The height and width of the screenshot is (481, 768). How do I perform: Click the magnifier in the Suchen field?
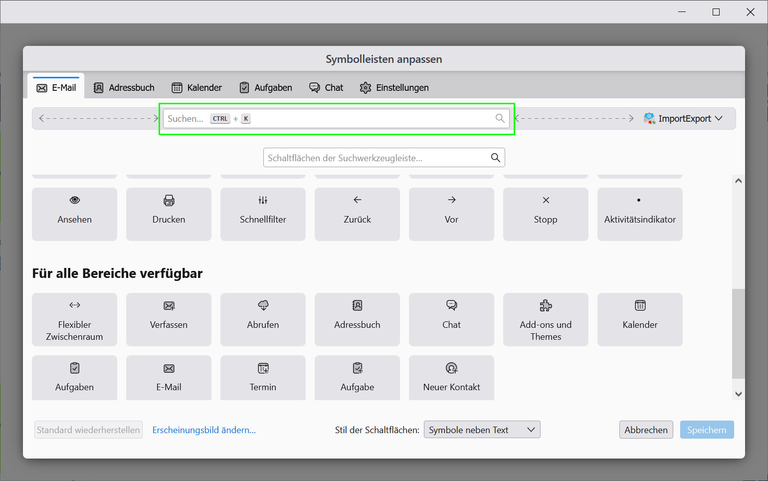point(500,118)
